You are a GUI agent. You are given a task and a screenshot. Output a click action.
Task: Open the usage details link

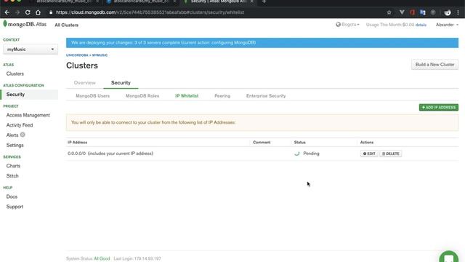coord(421,25)
